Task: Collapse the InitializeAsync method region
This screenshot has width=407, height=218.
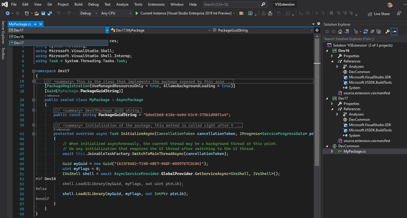Action: point(34,133)
